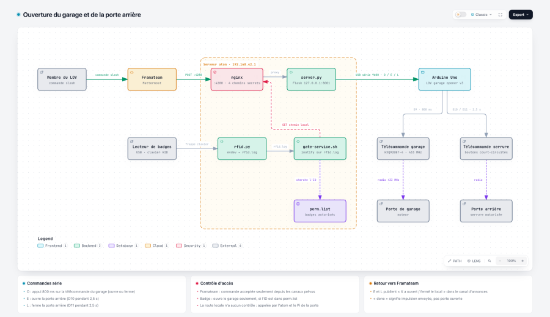Click the code icon on server.py node
Image resolution: width=550 pixels, height=317 pixels.
coord(291,72)
